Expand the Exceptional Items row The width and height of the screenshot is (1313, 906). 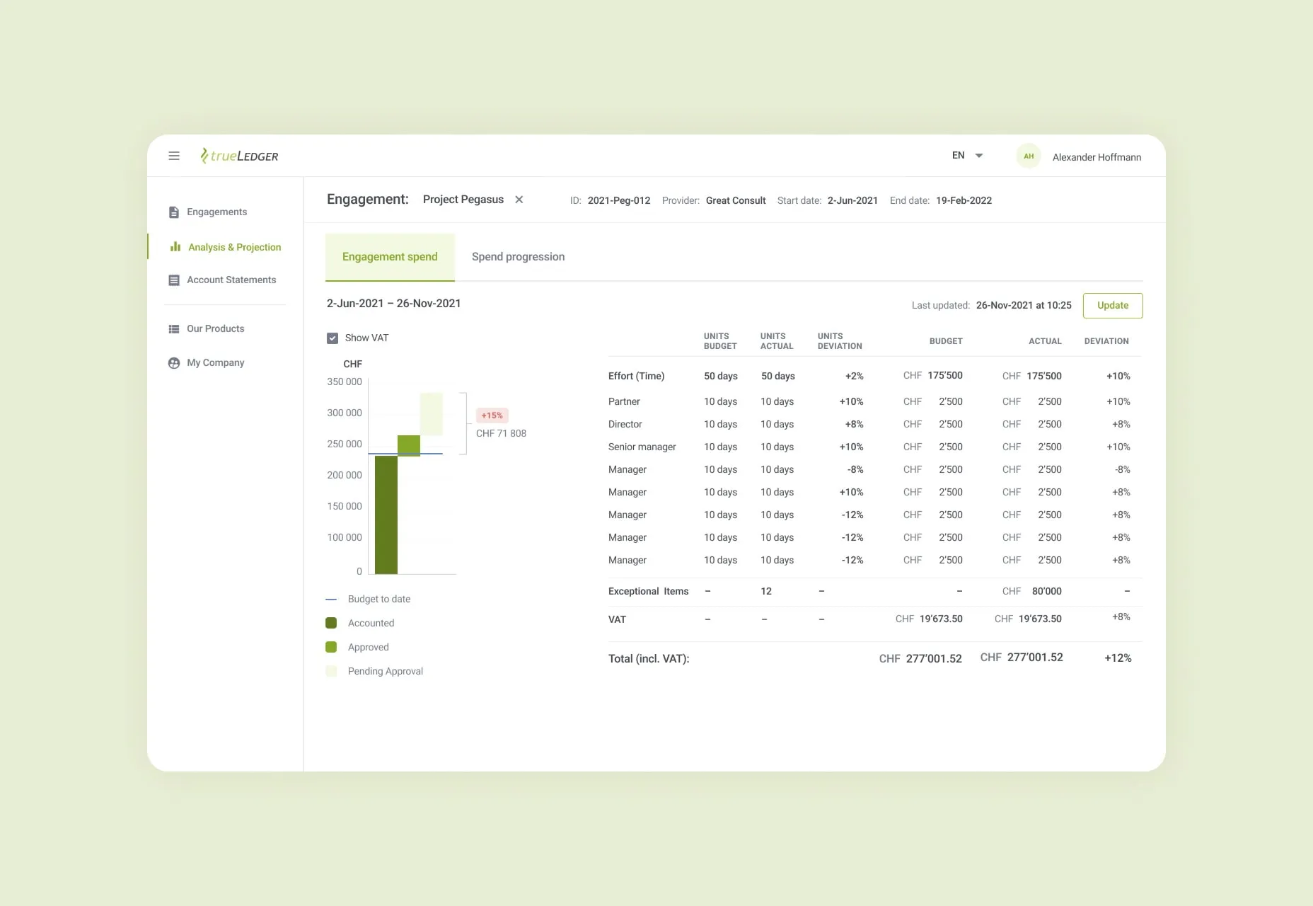point(648,591)
